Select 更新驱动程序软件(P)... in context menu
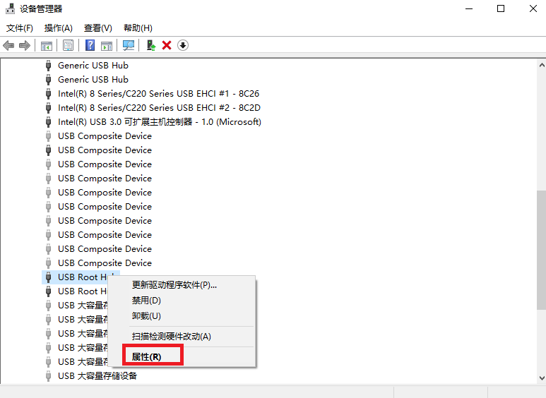Screen dimensions: 546x398 (174, 285)
